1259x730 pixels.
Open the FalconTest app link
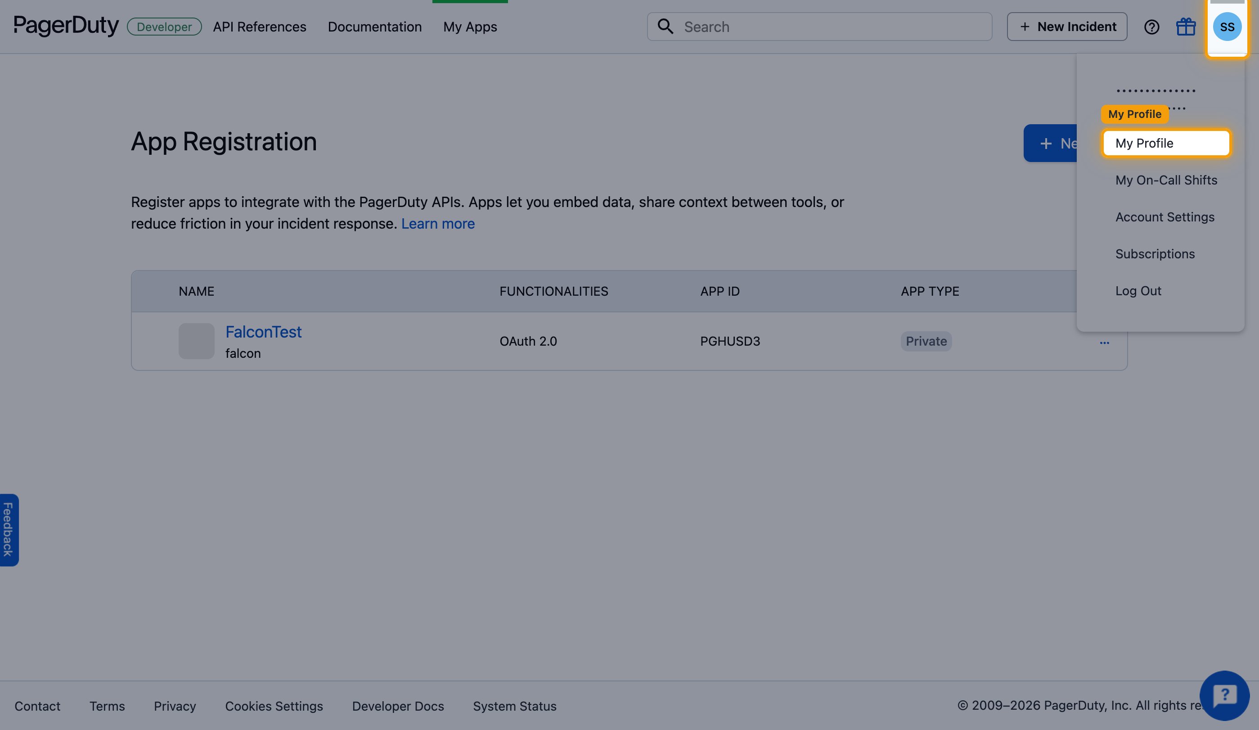(263, 332)
